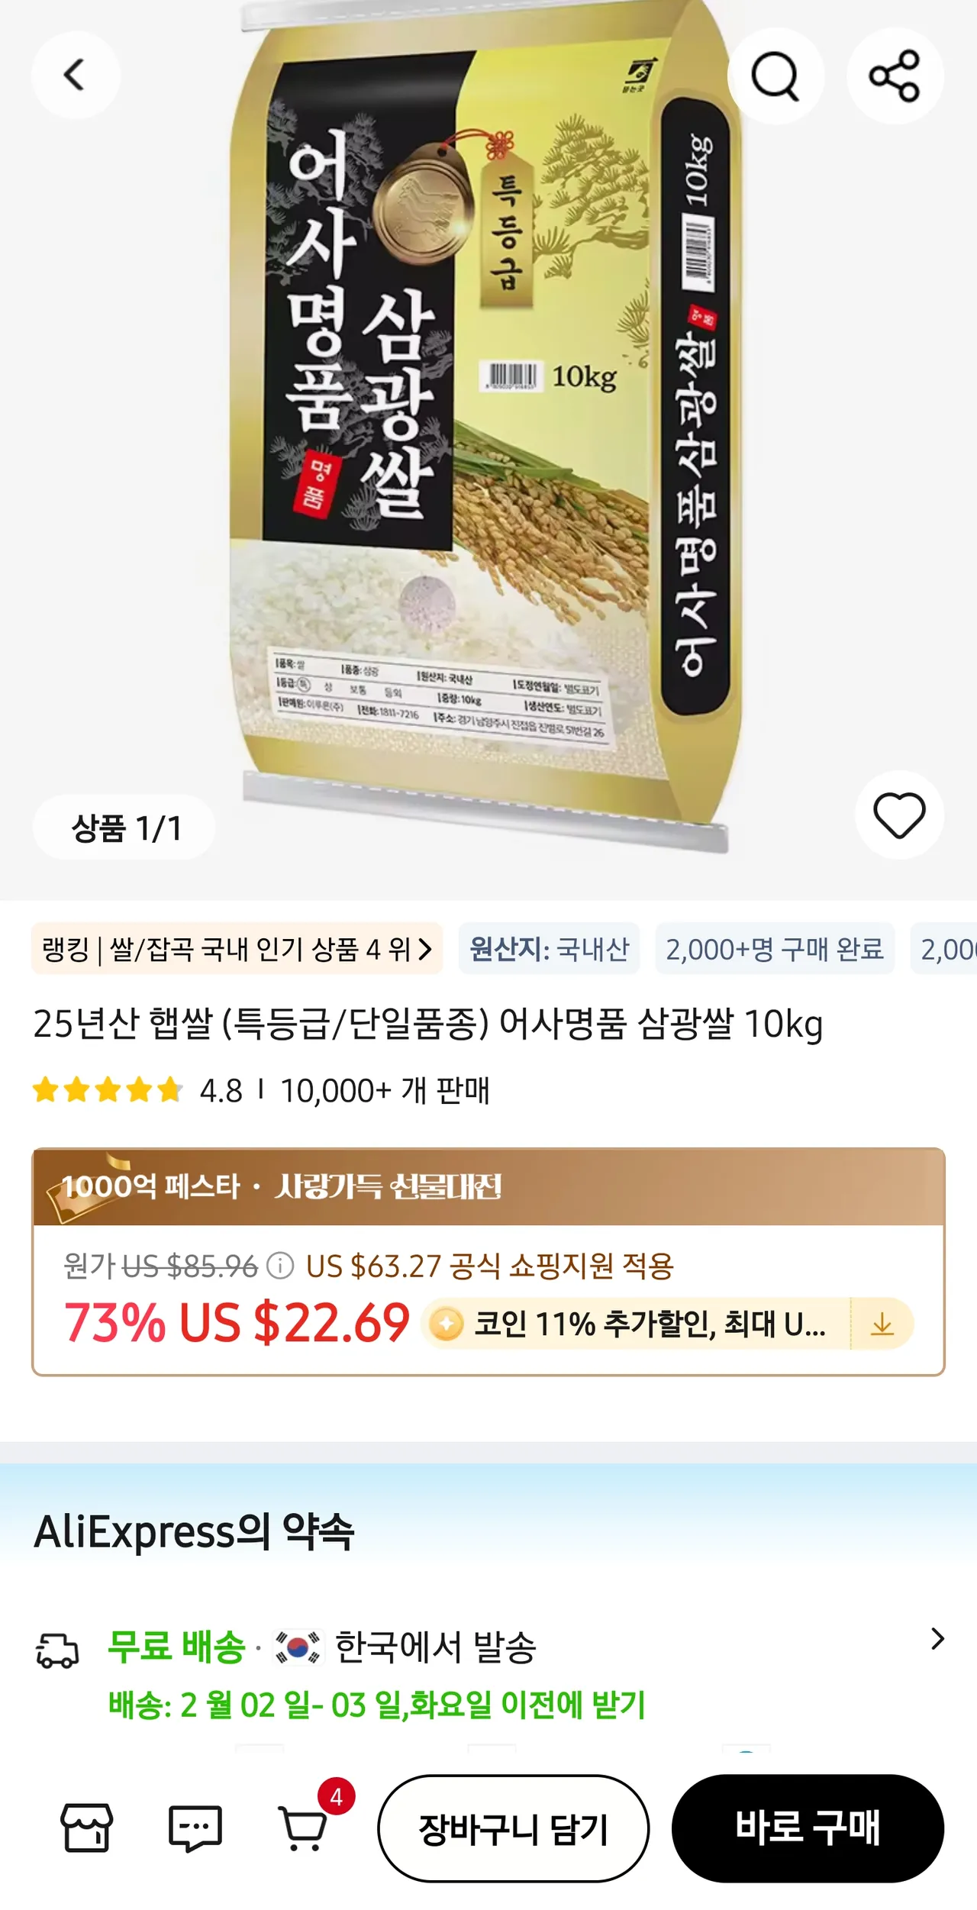Select the 2,000+명 구매 완료 tag
The image size is (977, 1910).
775,949
